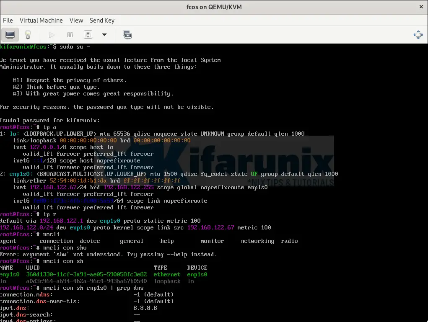
Task: Click the 'nmcli con sh enp1s0 | grep dns' command
Action: click(93, 288)
